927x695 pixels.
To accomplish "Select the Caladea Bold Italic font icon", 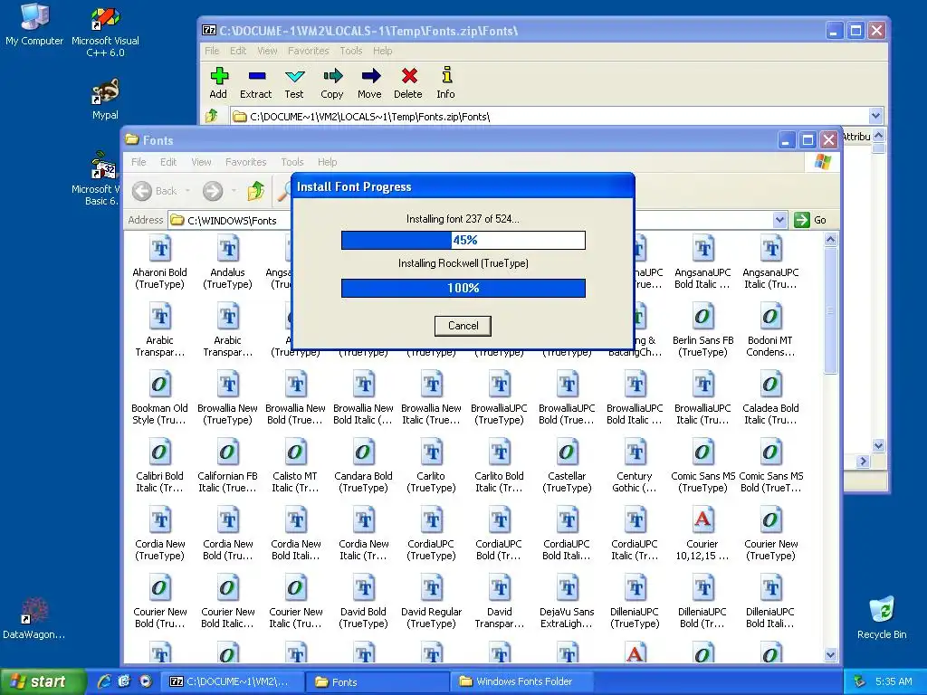I will click(770, 384).
